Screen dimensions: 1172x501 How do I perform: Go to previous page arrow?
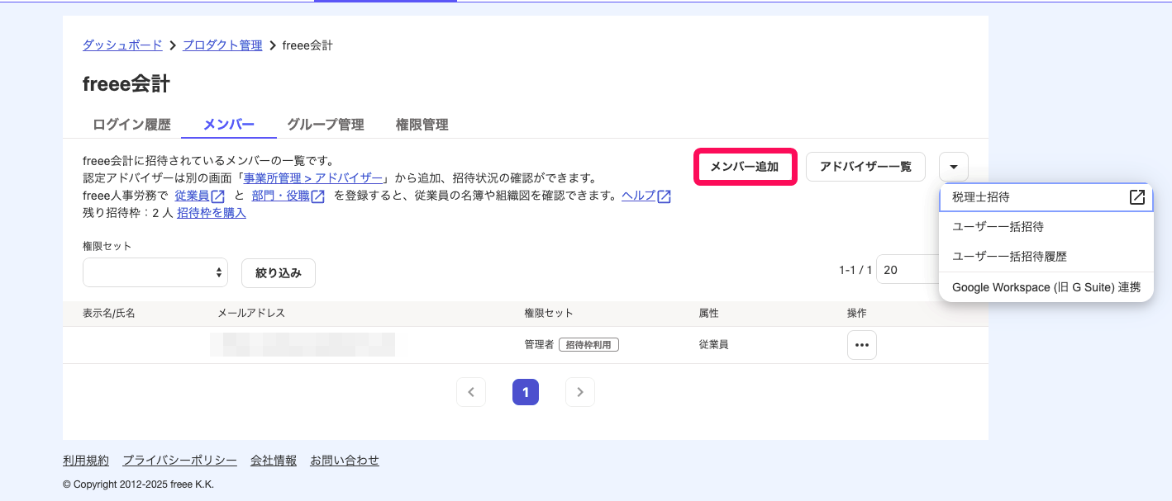(471, 392)
